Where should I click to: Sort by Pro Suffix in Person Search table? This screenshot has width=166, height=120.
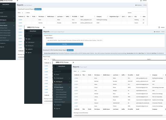tap(134, 75)
